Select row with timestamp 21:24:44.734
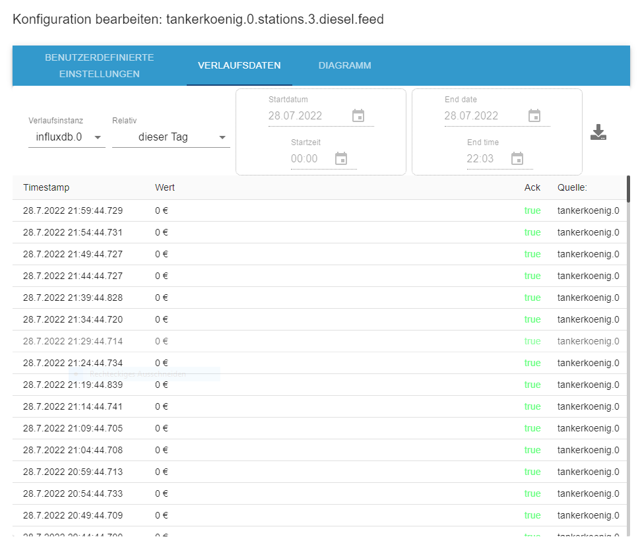This screenshot has height=537, width=640. [x=319, y=363]
